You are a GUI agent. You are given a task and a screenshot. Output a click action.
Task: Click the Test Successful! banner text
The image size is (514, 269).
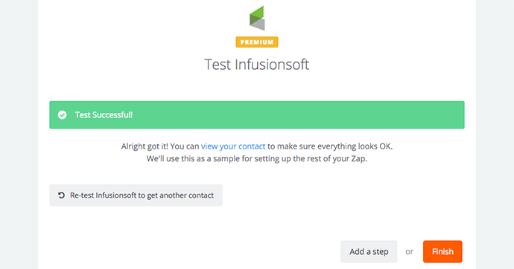pyautogui.click(x=104, y=114)
